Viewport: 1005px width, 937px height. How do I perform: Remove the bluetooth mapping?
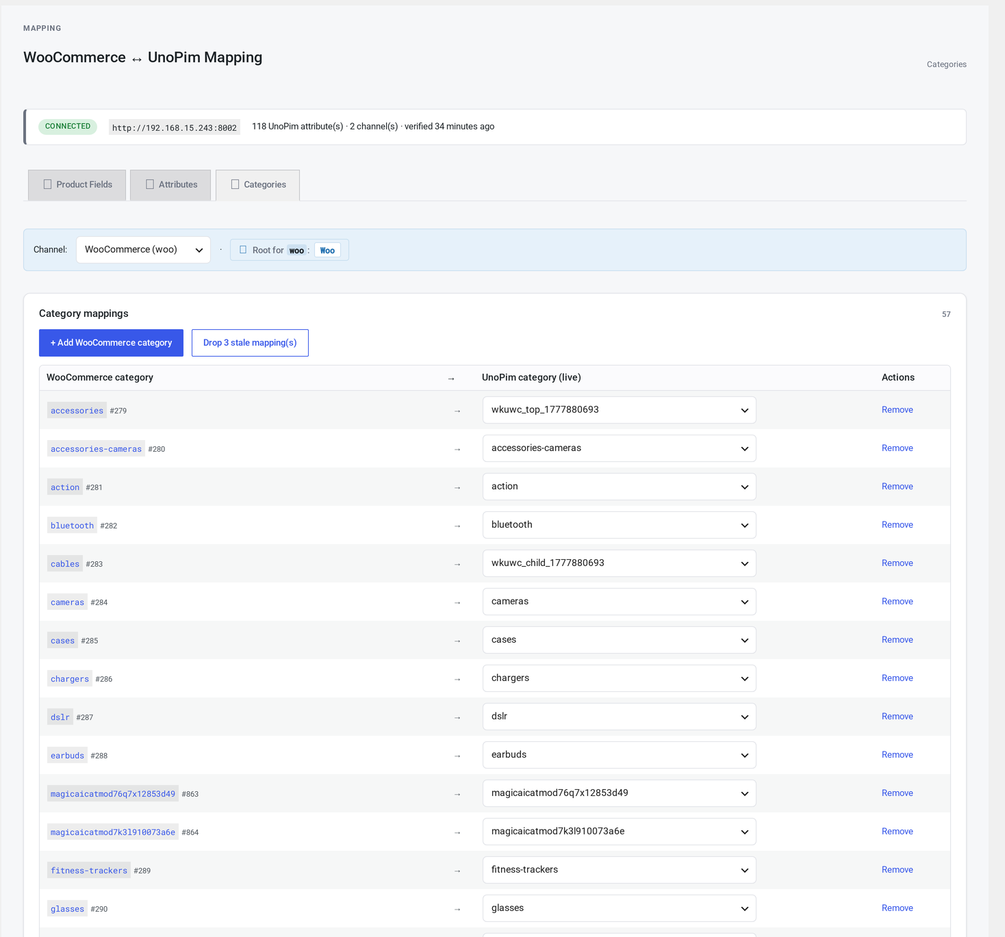pos(897,525)
